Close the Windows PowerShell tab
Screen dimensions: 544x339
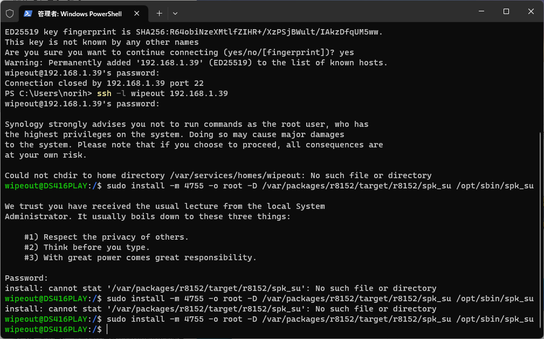click(137, 13)
